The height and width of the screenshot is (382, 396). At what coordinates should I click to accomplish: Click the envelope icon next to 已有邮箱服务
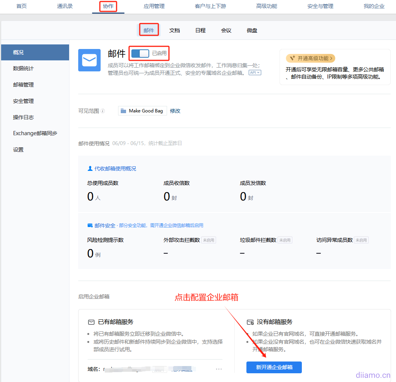[x=91, y=322]
